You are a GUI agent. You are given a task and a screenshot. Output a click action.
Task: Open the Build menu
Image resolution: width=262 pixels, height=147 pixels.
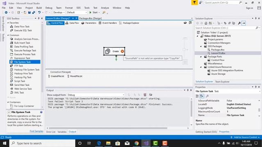[x=39, y=8]
